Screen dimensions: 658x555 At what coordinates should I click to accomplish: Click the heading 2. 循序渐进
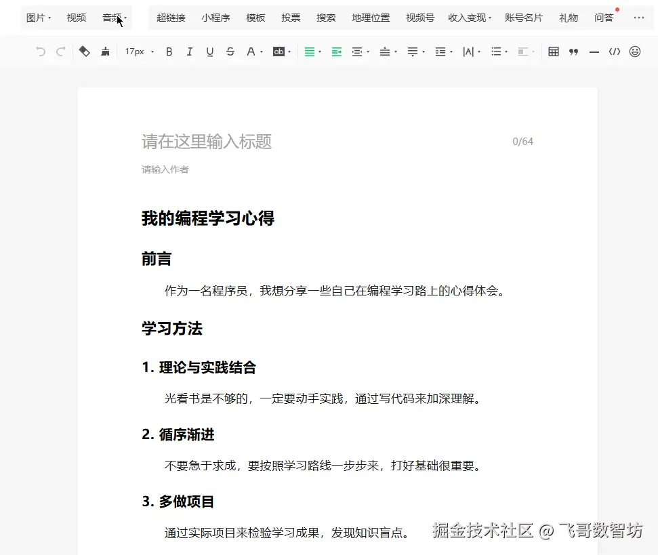coord(178,434)
